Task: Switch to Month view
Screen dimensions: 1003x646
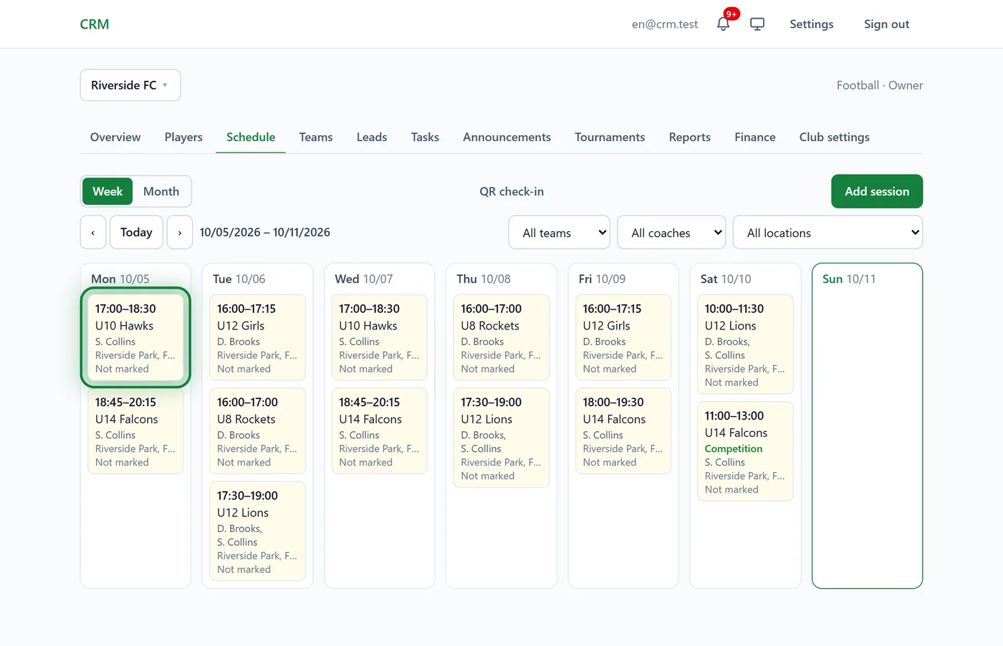Action: (x=161, y=191)
